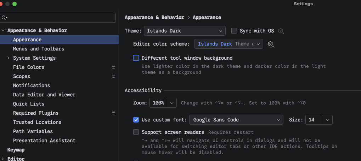Click the search magnifier icon in settings

tap(4, 18)
